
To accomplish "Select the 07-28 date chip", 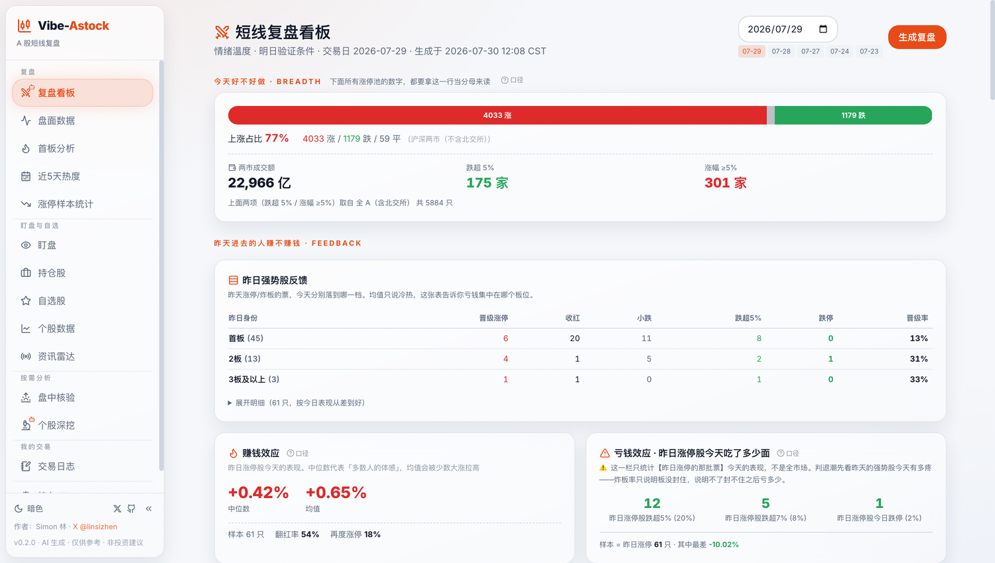I will pos(781,51).
